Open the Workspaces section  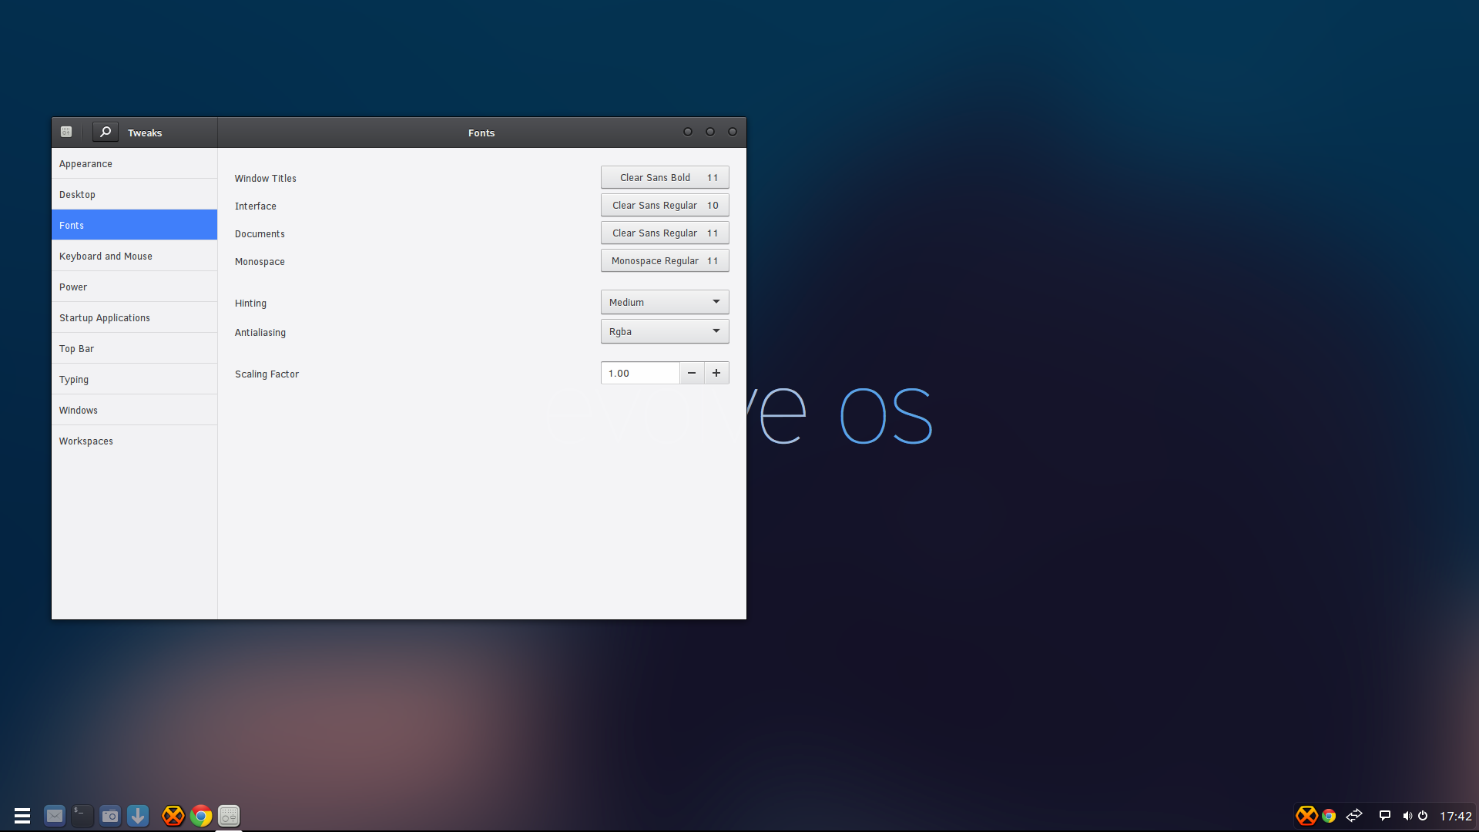(134, 441)
